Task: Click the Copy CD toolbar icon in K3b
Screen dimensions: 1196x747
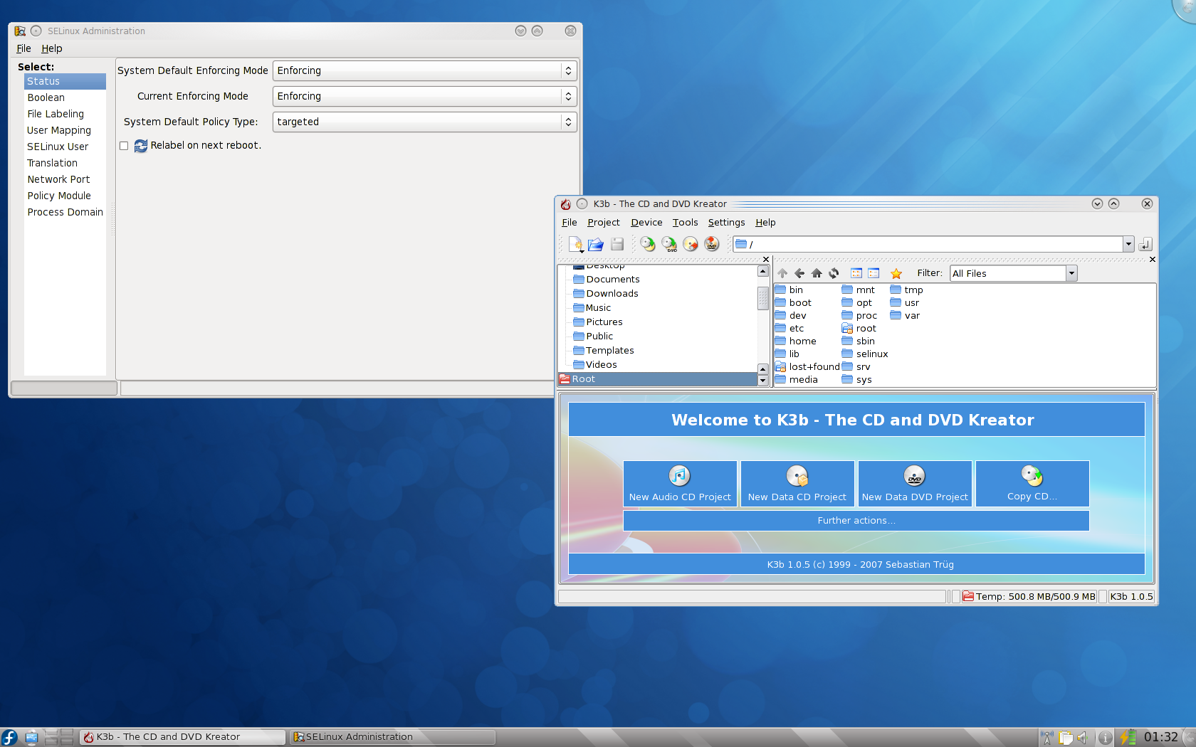Action: click(x=648, y=244)
